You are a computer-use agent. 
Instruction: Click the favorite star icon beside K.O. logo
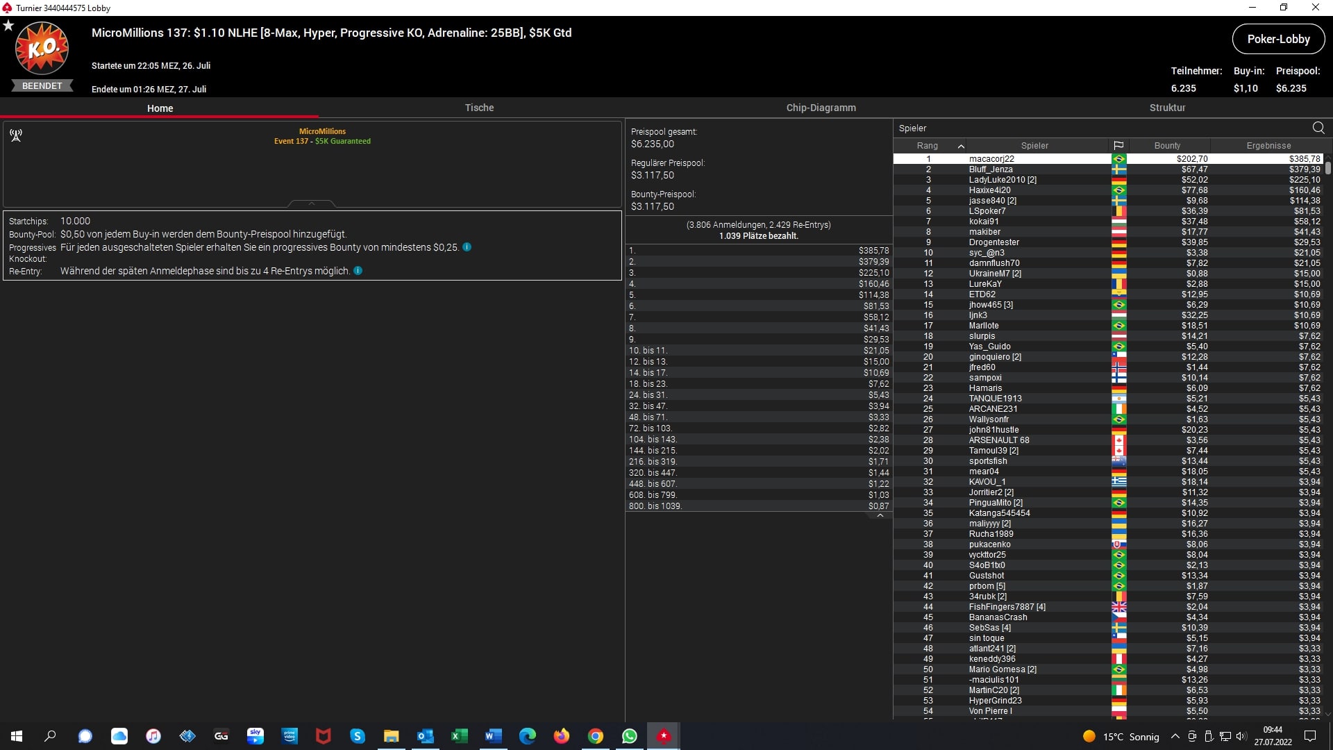click(x=8, y=26)
